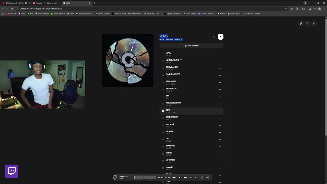Open the options menu for BEDROQUE
This screenshot has height=184, width=327.
(x=220, y=90)
